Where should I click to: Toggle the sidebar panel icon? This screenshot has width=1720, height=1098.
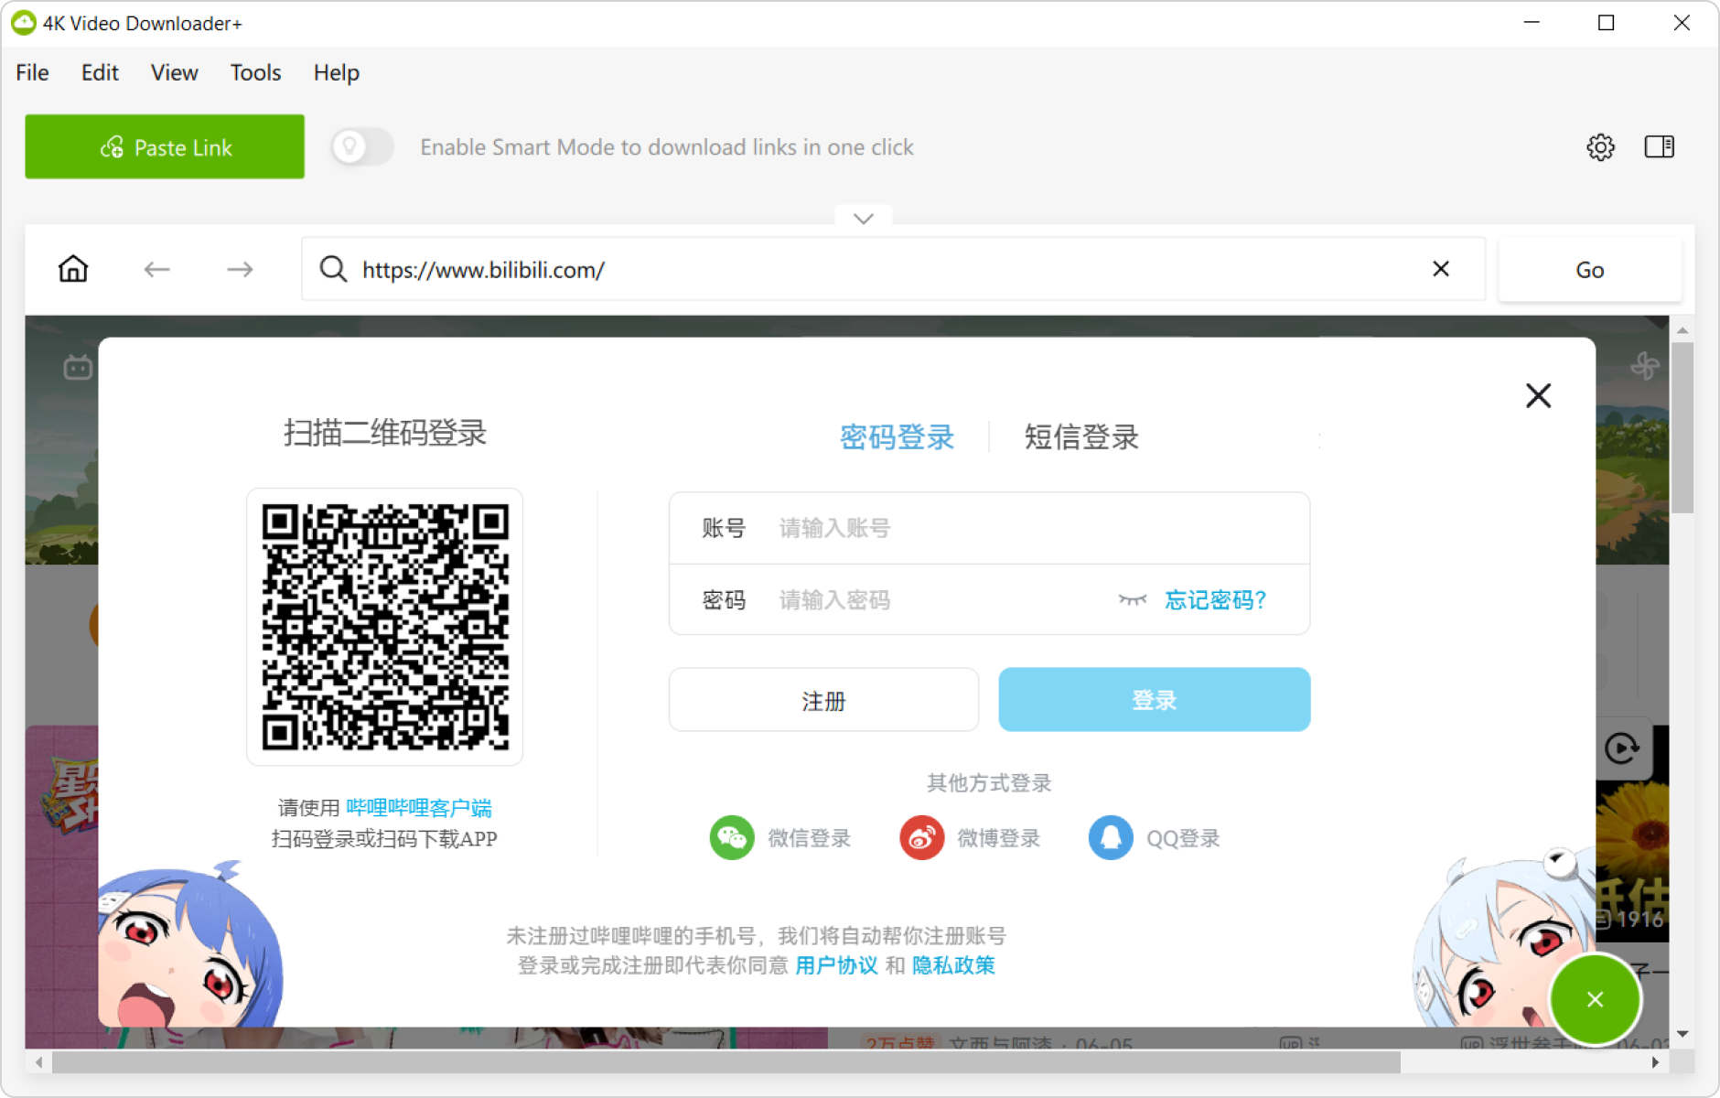tap(1660, 147)
